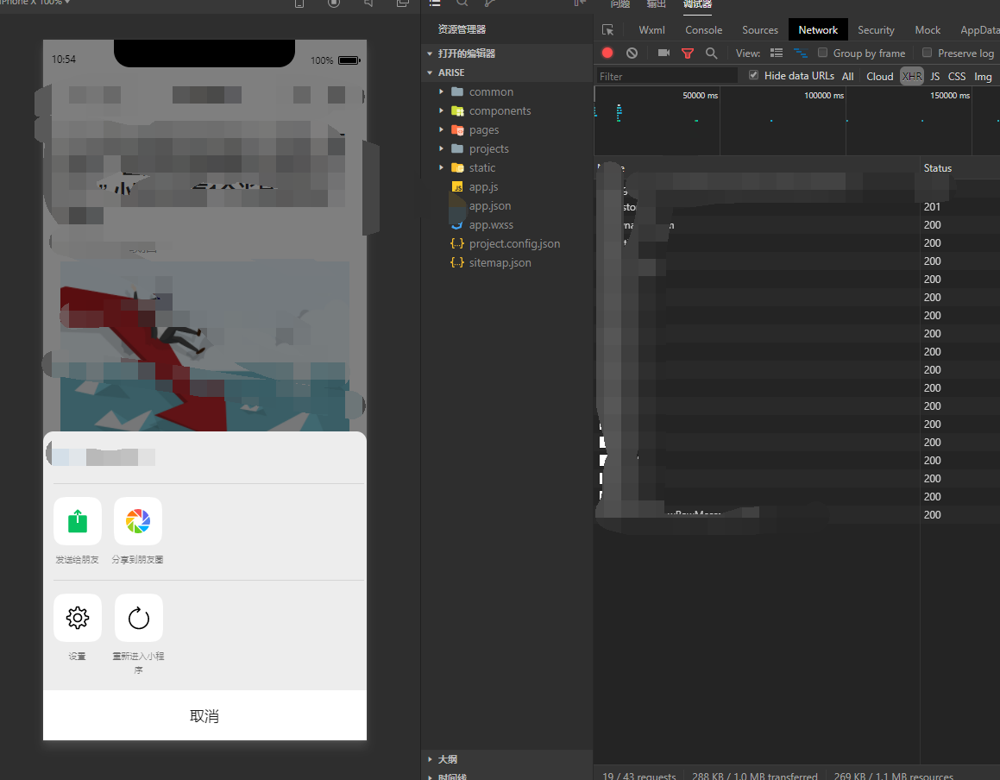The height and width of the screenshot is (780, 1000).
Task: Click the static folder icon
Action: pos(457,167)
